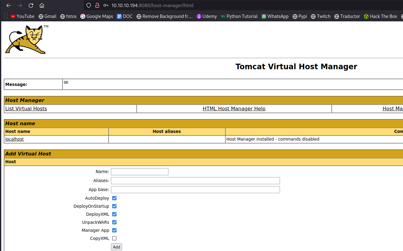
Task: Disable the DeployXML option
Action: [x=114, y=214]
